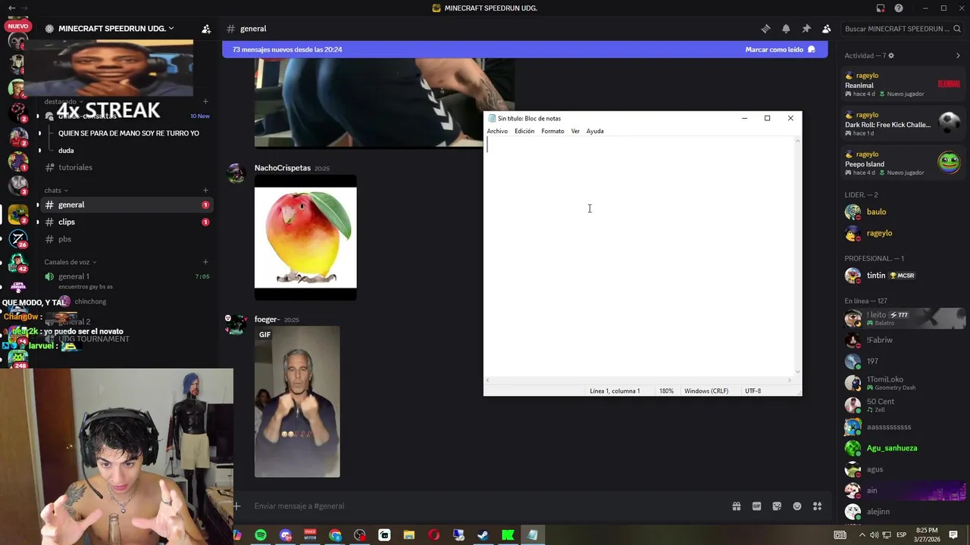Click Marcar como leído button

[780, 49]
